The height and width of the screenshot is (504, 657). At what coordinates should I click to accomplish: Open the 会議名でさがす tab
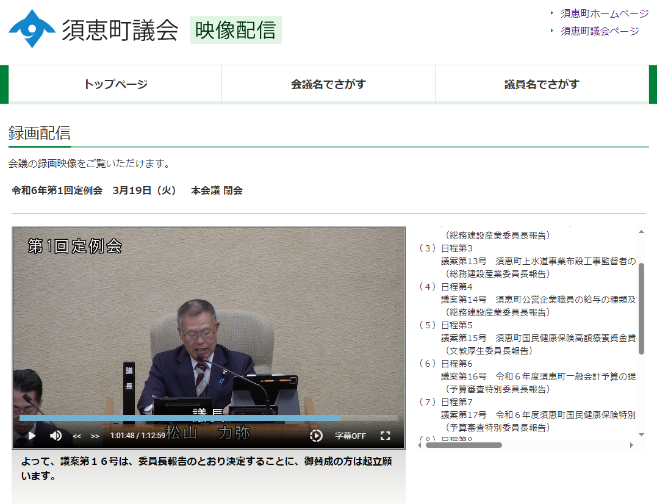click(x=328, y=84)
